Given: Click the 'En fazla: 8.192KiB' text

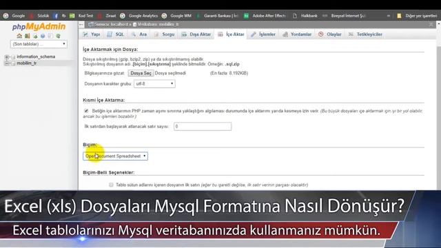Looking at the screenshot, I should (229, 73).
